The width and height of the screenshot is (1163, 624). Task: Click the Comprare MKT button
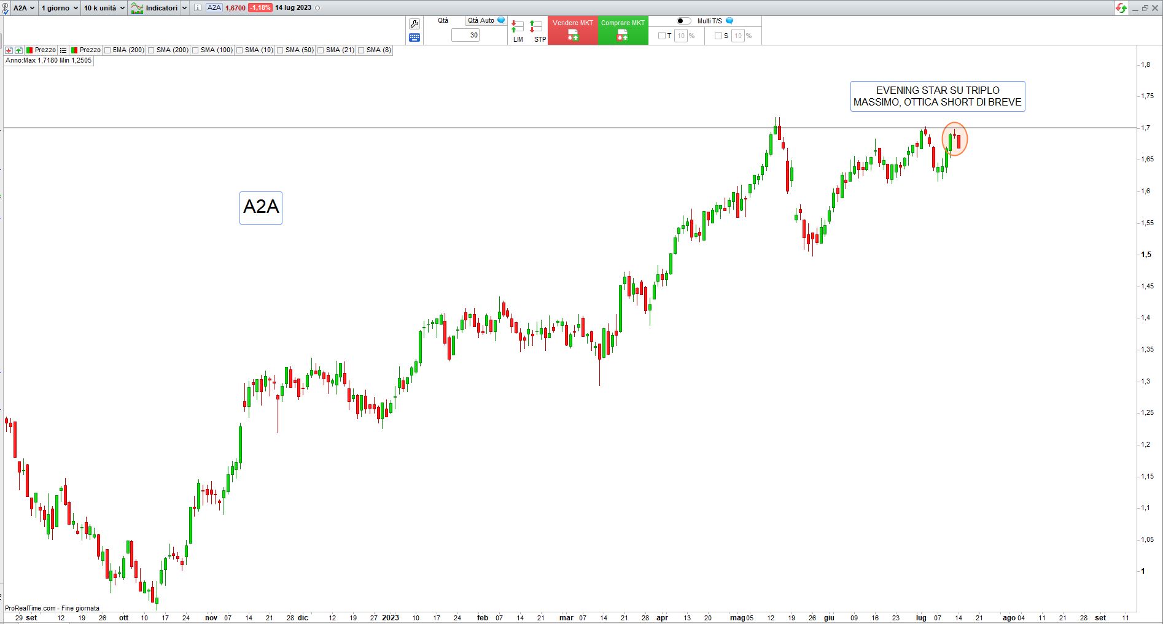(x=623, y=30)
